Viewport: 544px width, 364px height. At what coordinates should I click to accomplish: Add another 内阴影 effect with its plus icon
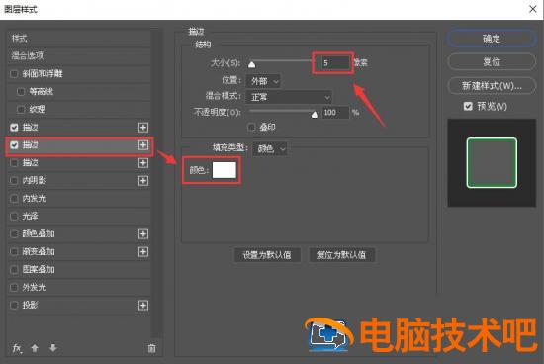(143, 180)
